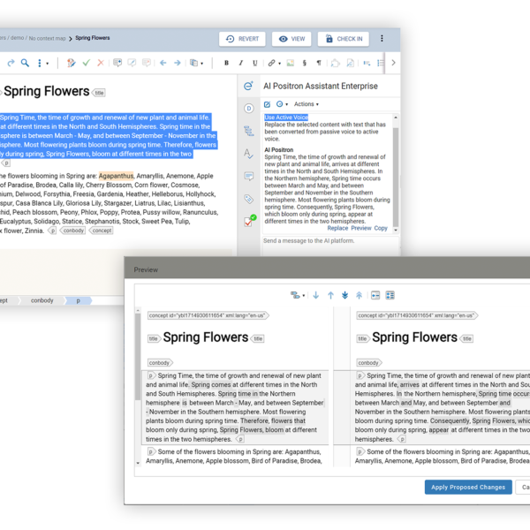The image size is (530, 530).
Task: Toggle Bold formatting
Action: pyautogui.click(x=226, y=63)
